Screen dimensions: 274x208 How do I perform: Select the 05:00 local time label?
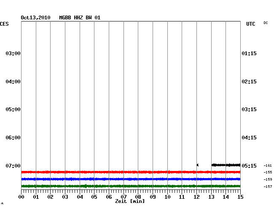pos(13,109)
